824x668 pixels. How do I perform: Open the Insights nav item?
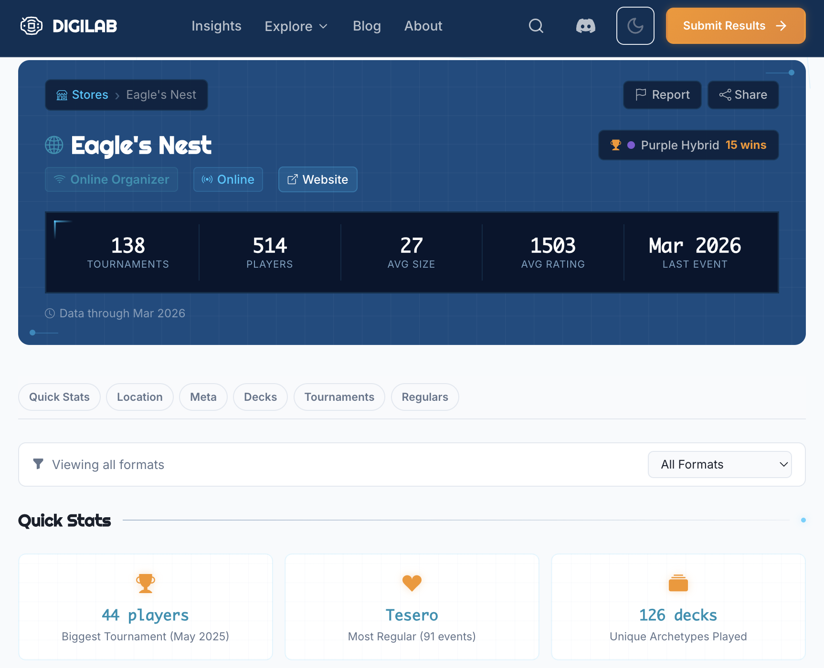click(216, 26)
